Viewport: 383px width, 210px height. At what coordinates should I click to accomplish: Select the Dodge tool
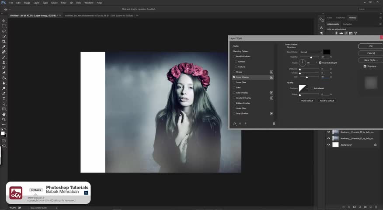coord(4,88)
